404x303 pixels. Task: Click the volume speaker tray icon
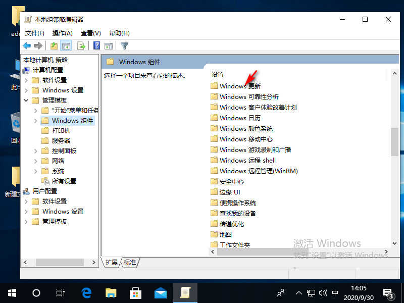pyautogui.click(x=323, y=293)
